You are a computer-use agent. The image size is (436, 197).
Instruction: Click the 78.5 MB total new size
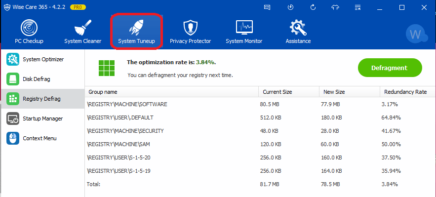330,184
